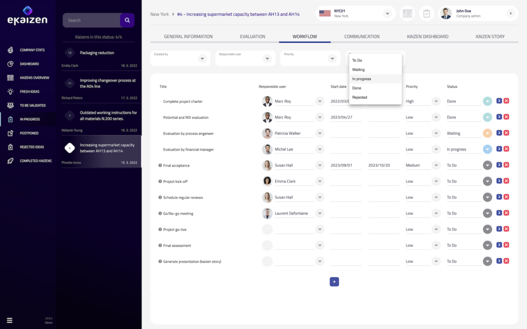Image resolution: width=527 pixels, height=329 pixels.
Task: Click the plus button to add task
Action: point(334,282)
